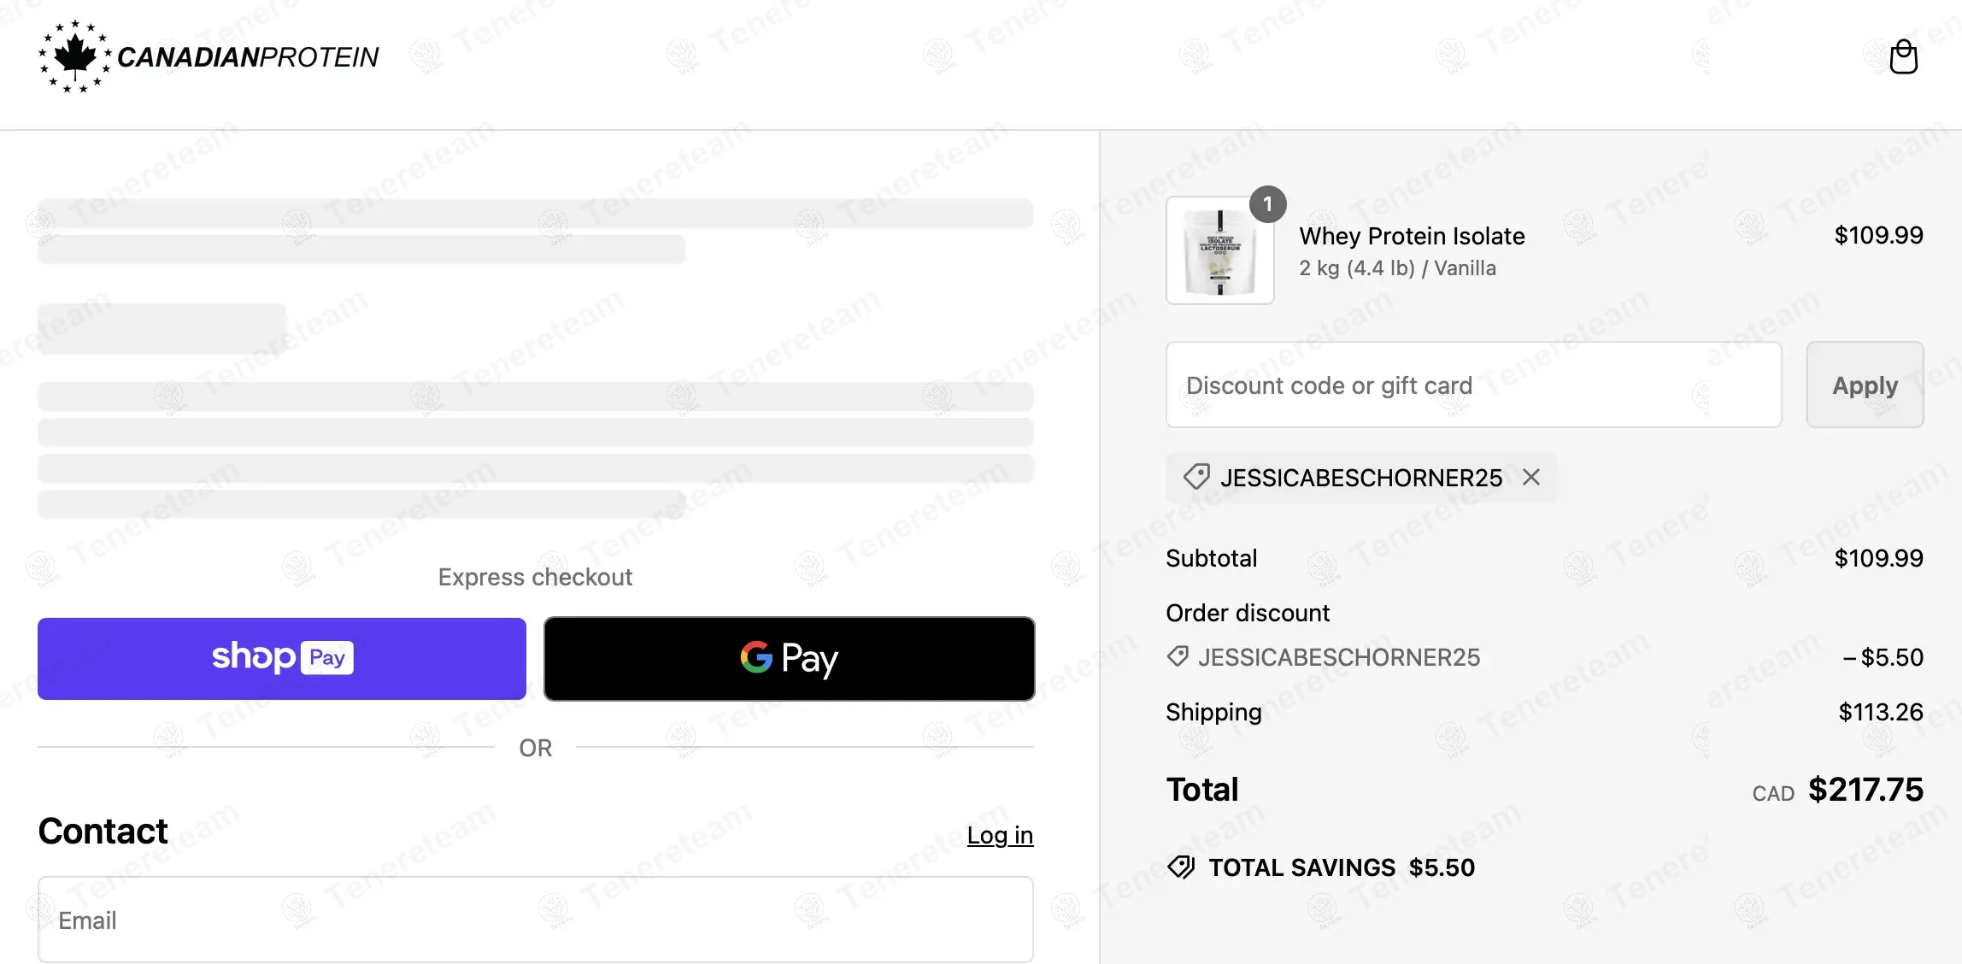Click the $217.75 total amount
1962x964 pixels.
1865,790
